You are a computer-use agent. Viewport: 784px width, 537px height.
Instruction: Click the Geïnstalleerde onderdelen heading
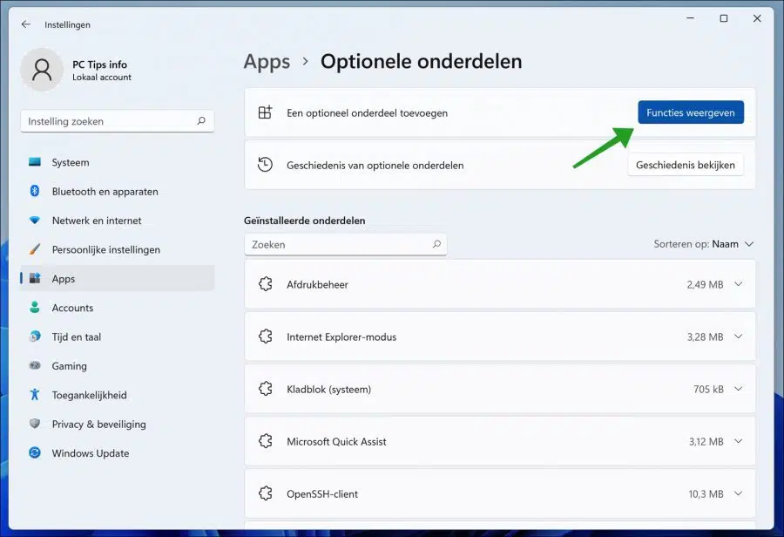click(305, 221)
